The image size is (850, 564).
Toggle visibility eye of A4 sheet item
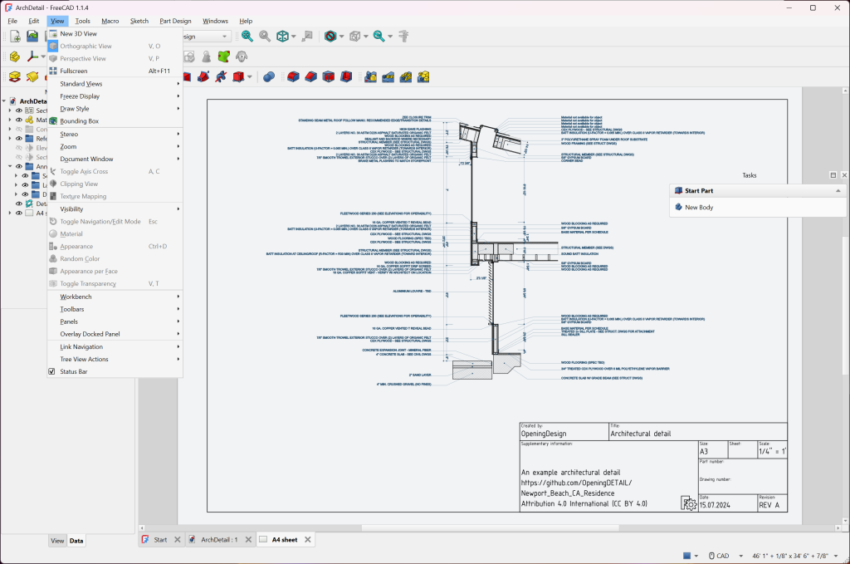point(19,213)
